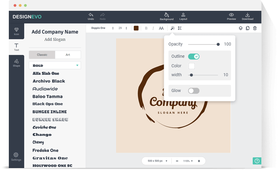Select the Text tool in sidebar
Screen dimensions: 279x170
click(16, 47)
